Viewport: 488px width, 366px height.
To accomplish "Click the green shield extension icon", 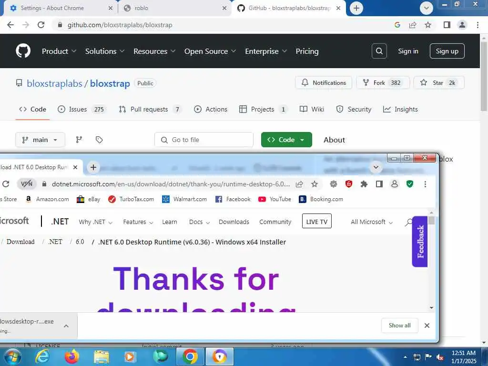I will [410, 184].
